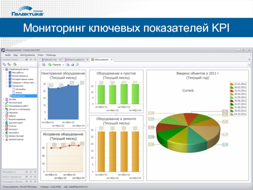Click the Бюджетирование scales icon
Viewport: 253px width, 190px height.
coord(7,119)
